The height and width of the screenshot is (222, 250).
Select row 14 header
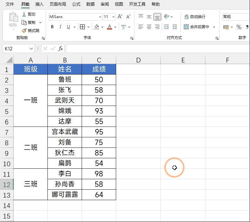[x=7, y=206]
